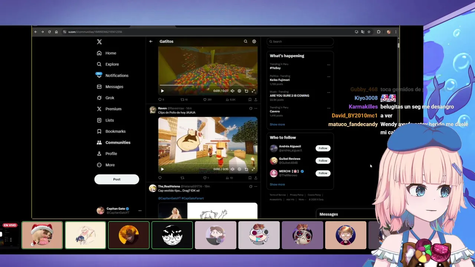The image size is (475, 267).
Task: Open the #CapGatoFanart hashtag
Action: coord(193,198)
